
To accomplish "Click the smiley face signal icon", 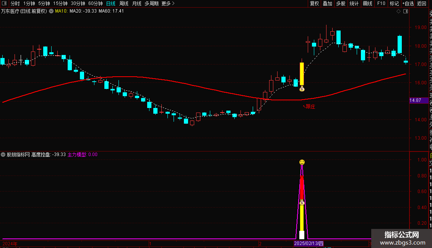I will tap(302, 162).
